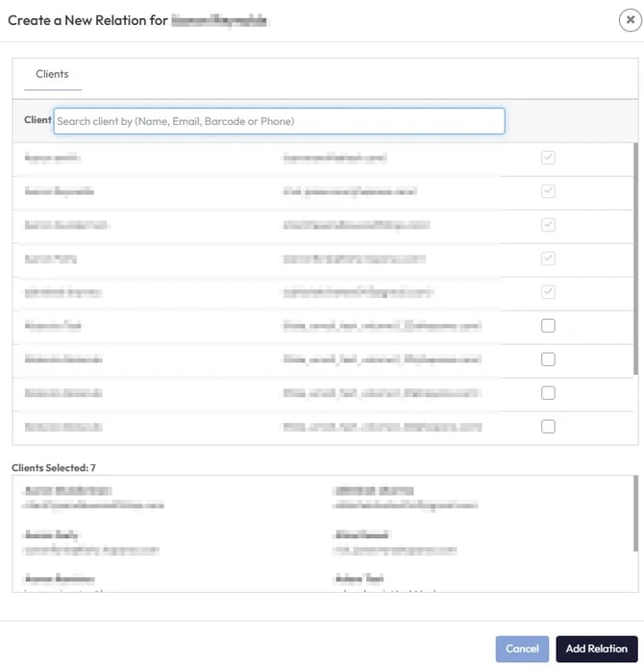
Task: Switch to the Clients tab
Action: point(52,74)
